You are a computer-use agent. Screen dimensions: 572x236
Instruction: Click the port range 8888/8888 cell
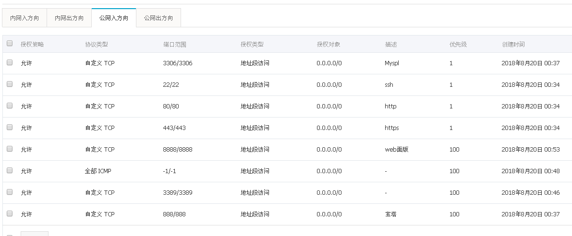(178, 149)
